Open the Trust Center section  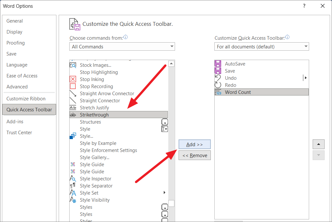[19, 132]
